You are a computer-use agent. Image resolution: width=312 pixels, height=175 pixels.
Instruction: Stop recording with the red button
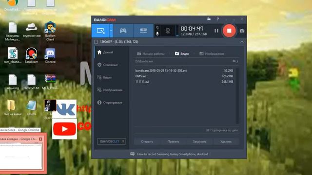pyautogui.click(x=229, y=31)
